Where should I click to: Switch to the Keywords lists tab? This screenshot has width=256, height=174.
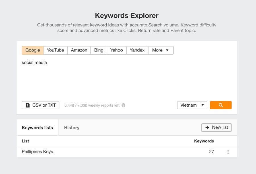[37, 128]
